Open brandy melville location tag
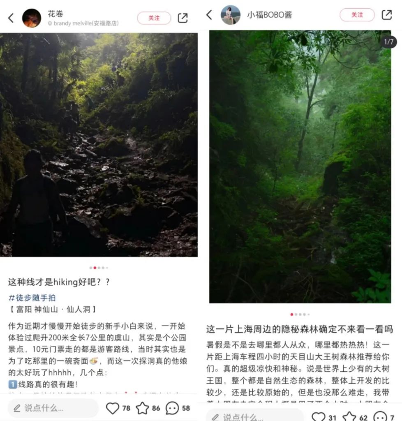The image size is (402, 421). [x=83, y=23]
